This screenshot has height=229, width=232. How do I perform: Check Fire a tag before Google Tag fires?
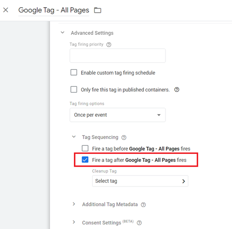point(85,148)
